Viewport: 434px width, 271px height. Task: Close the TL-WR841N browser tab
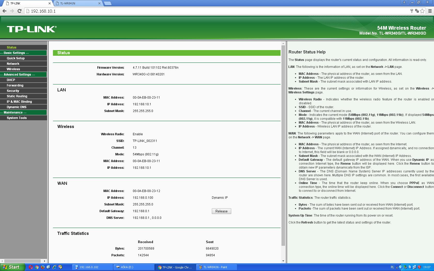click(99, 3)
